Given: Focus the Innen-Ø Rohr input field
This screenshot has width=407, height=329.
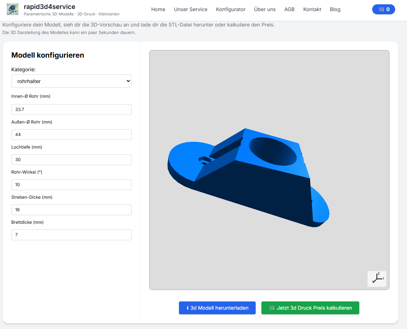Looking at the screenshot, I should coord(71,110).
